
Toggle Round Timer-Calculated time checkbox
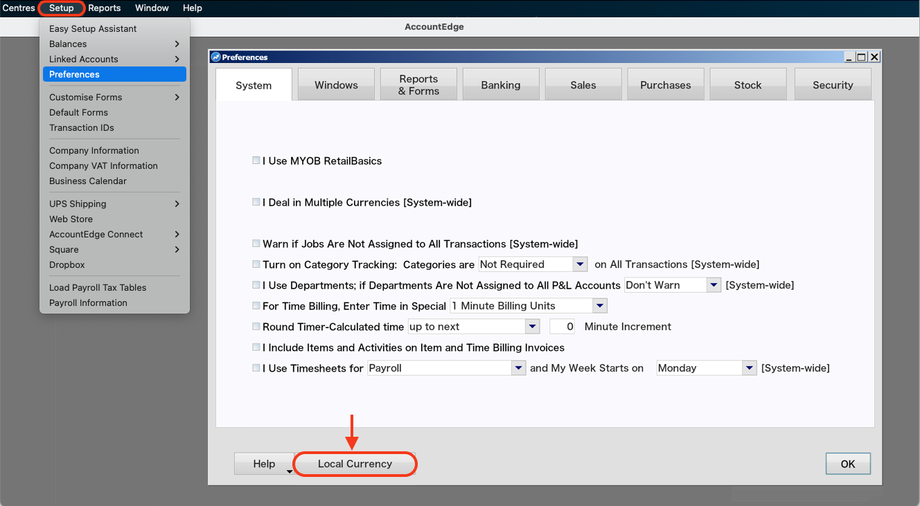(x=256, y=327)
